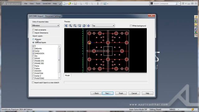Image resolution: width=199 pixels, height=112 pixels.
Task: Click the HIDDEN layer name
Action: click(38, 71)
